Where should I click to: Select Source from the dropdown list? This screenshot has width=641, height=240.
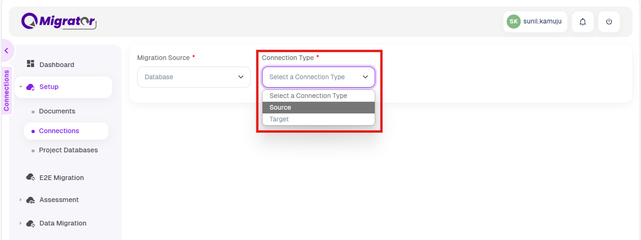tap(319, 107)
